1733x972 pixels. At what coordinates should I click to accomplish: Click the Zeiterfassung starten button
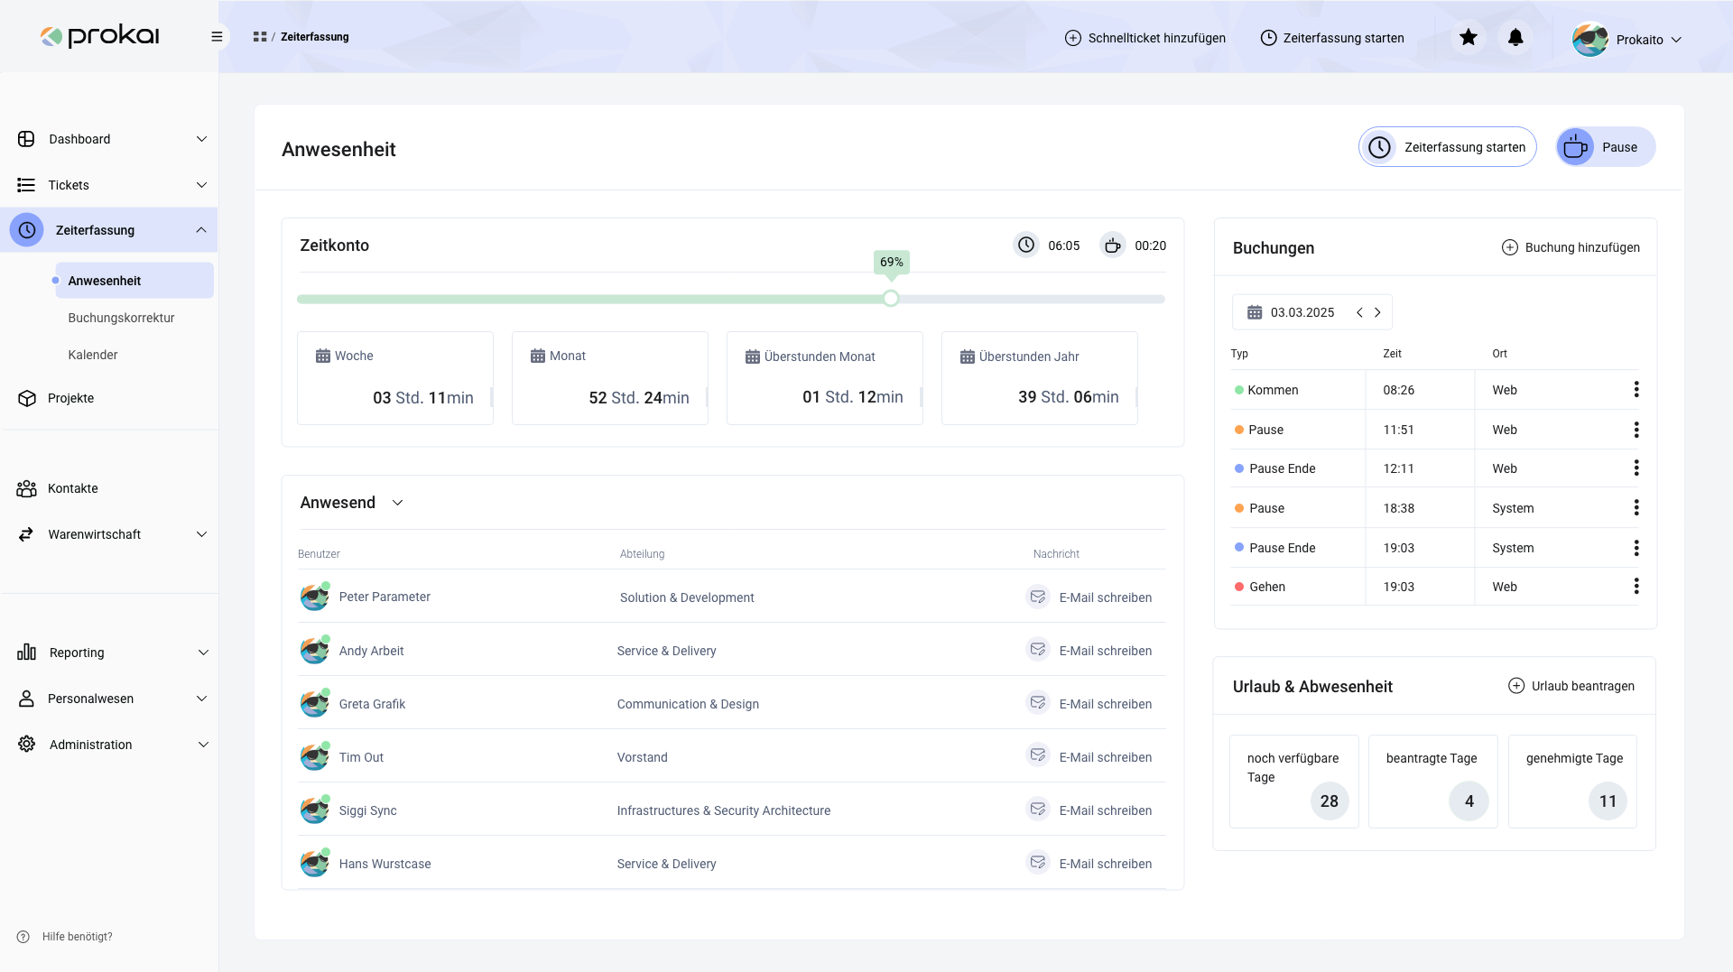[1447, 146]
